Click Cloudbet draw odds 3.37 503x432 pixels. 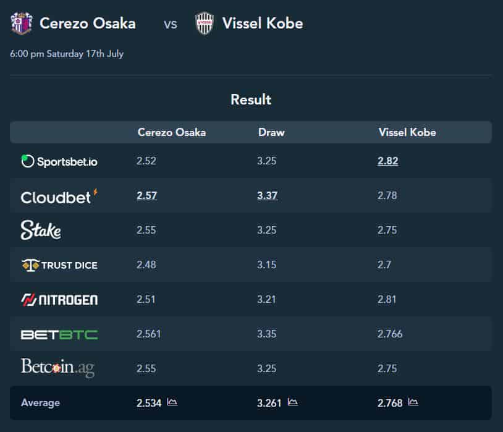267,195
